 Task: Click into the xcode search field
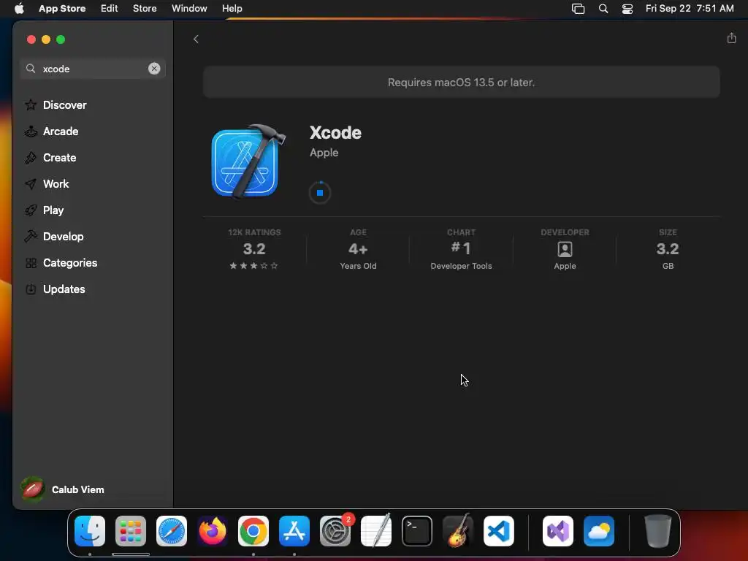click(93, 69)
